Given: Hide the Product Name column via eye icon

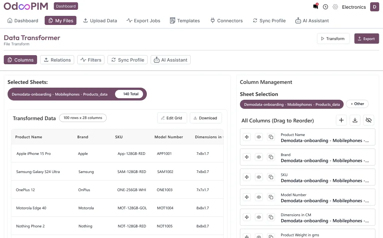Looking at the screenshot, I should [x=259, y=137].
